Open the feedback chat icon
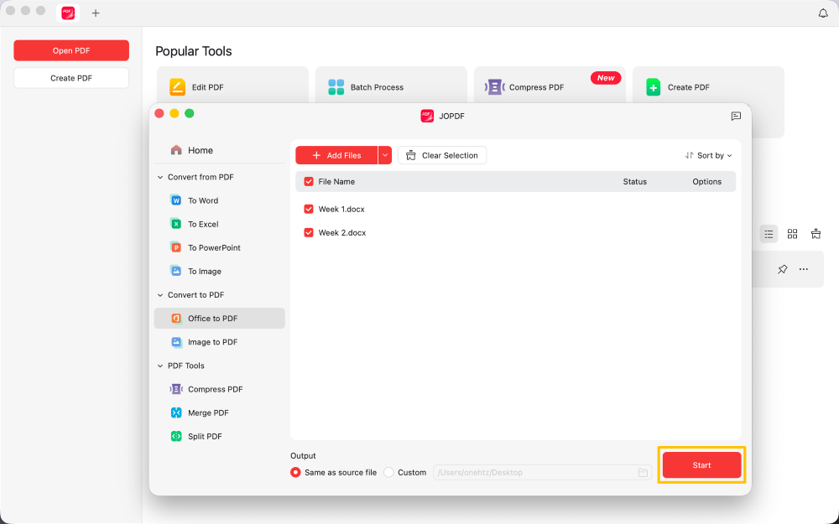 (x=736, y=116)
